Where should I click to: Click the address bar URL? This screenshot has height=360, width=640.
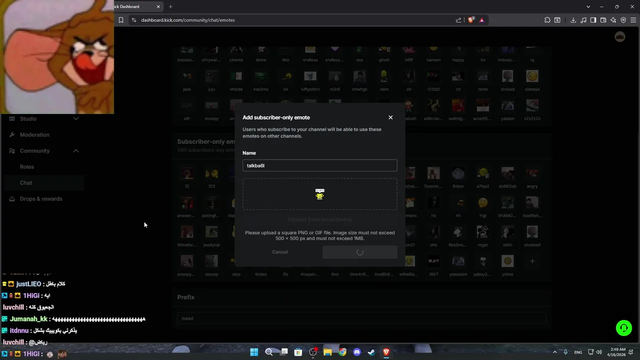click(x=188, y=20)
